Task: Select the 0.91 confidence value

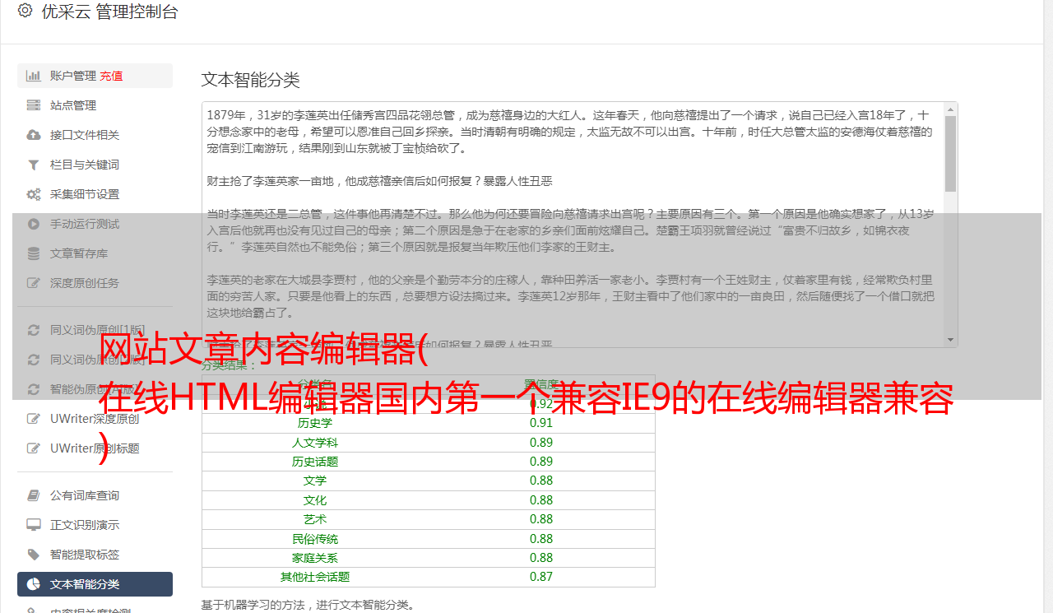Action: tap(541, 423)
